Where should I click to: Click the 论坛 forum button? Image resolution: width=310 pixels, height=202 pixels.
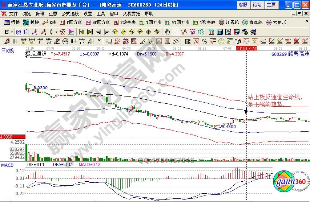click(257, 5)
